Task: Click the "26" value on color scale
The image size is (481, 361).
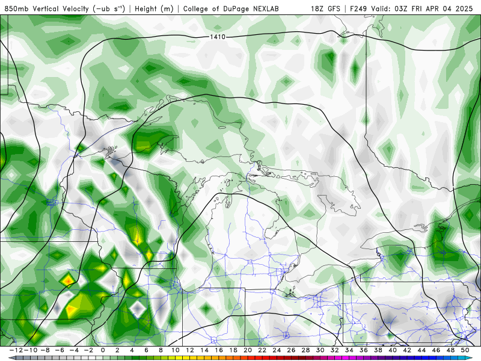Action: click(x=291, y=350)
